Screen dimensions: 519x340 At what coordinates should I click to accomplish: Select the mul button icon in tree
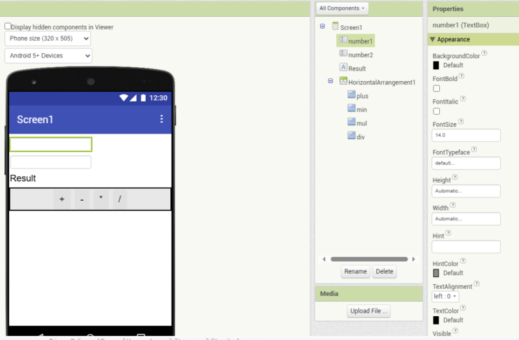coord(352,122)
